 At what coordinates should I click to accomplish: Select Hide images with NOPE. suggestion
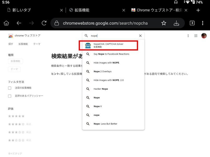pos(113,63)
